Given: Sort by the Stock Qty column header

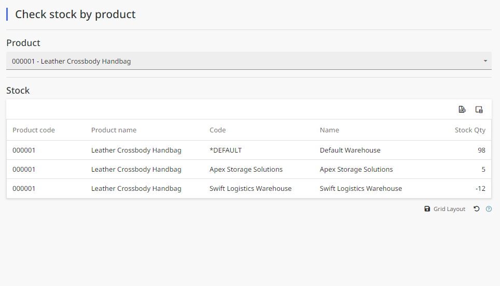Looking at the screenshot, I should click(470, 130).
